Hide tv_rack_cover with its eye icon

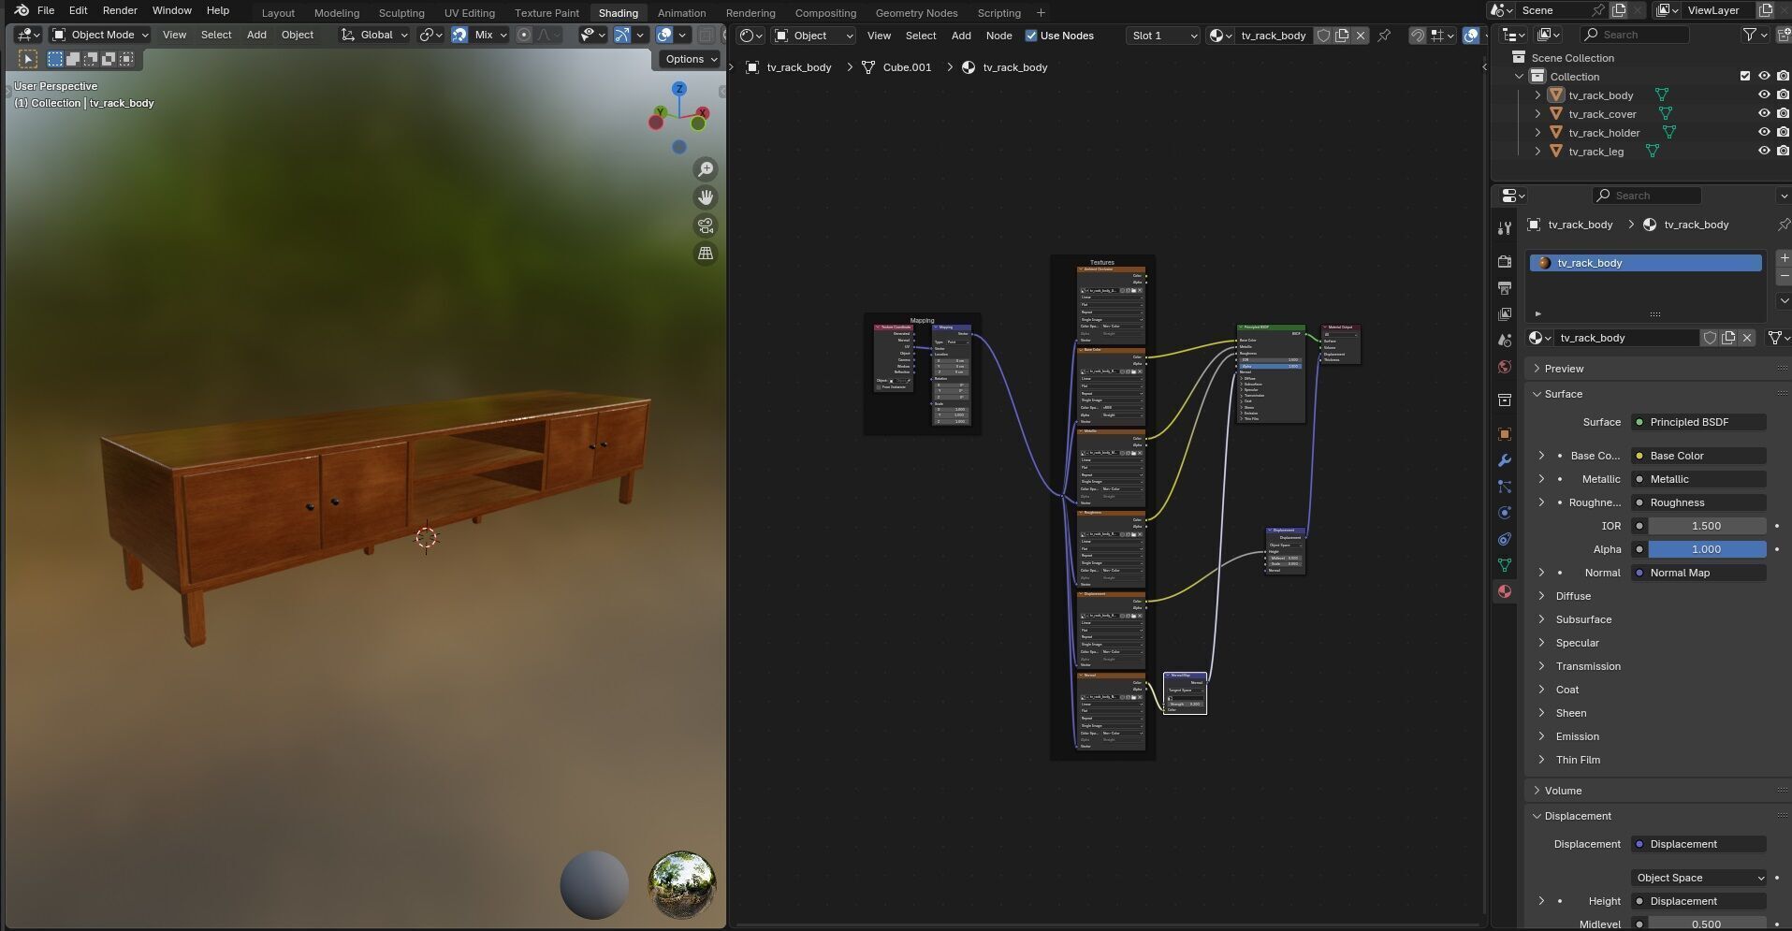click(1764, 114)
